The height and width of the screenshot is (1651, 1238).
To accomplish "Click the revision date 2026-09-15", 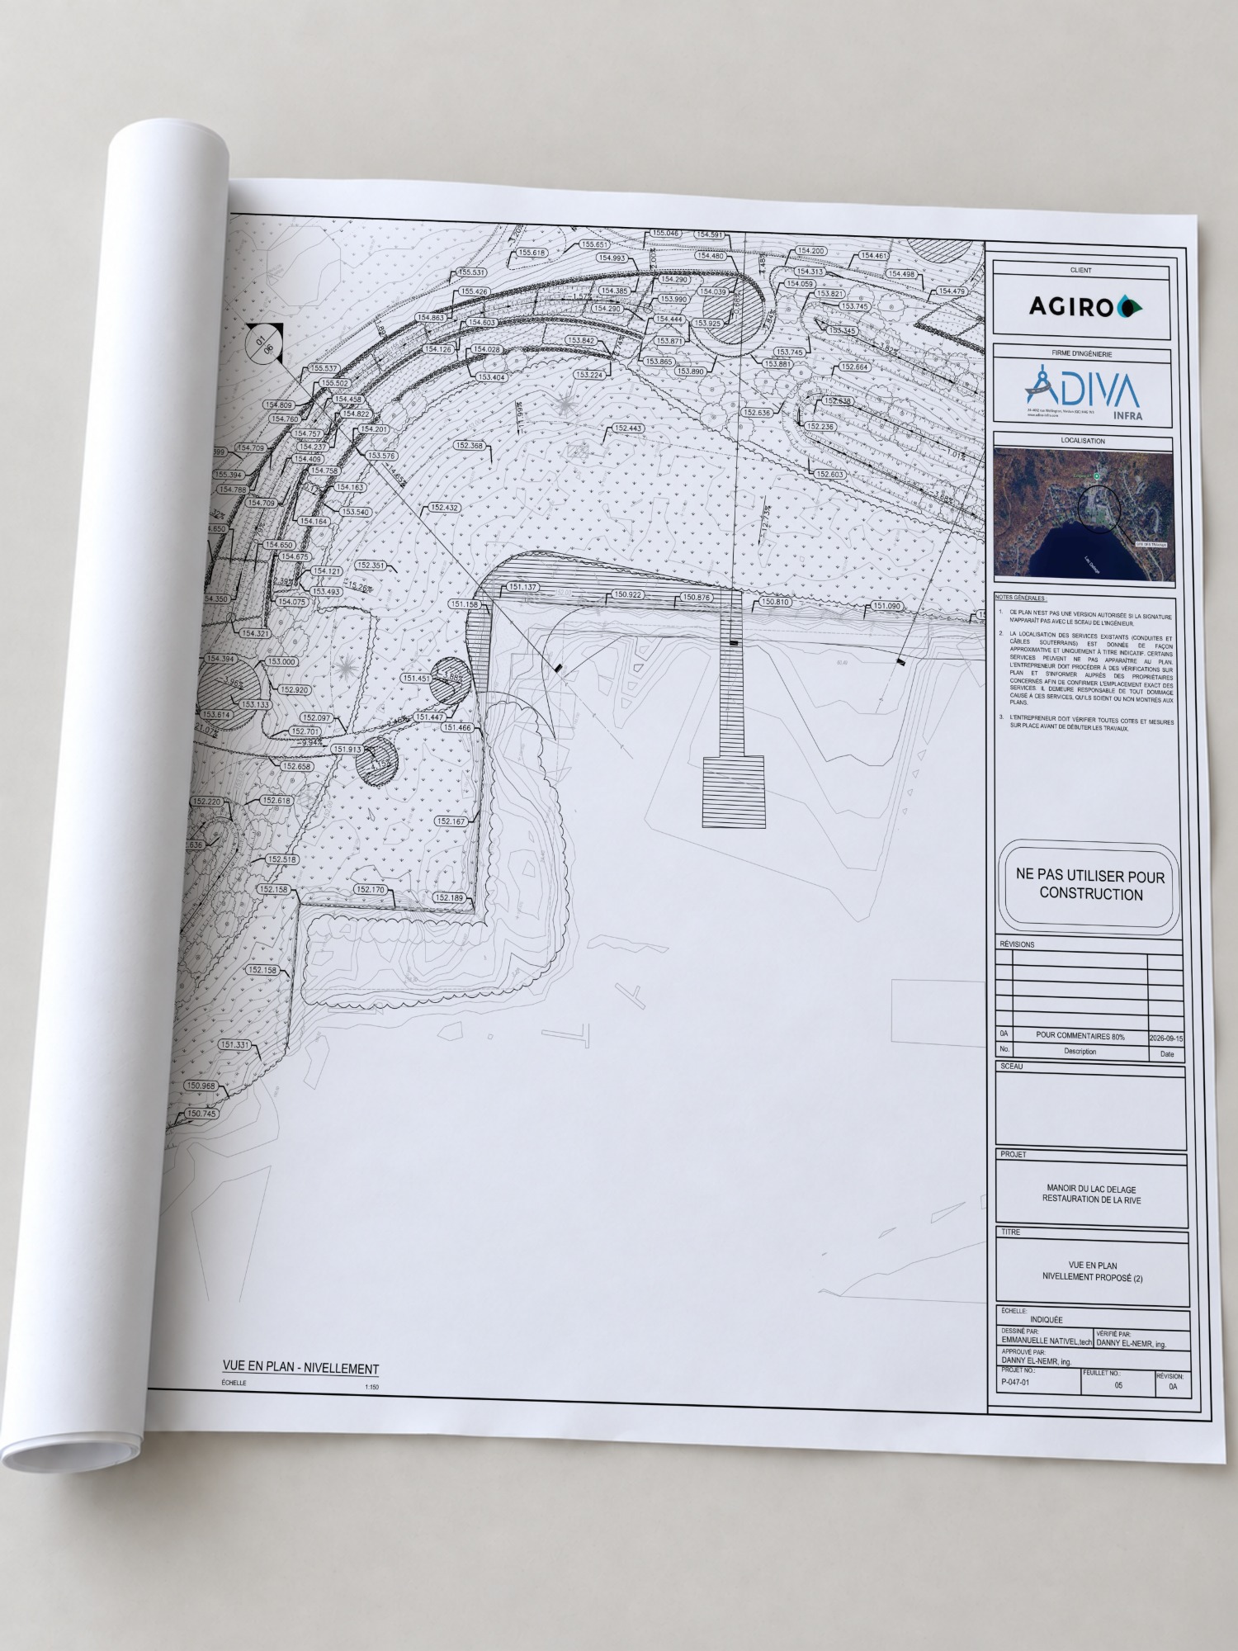I will coord(1166,1038).
